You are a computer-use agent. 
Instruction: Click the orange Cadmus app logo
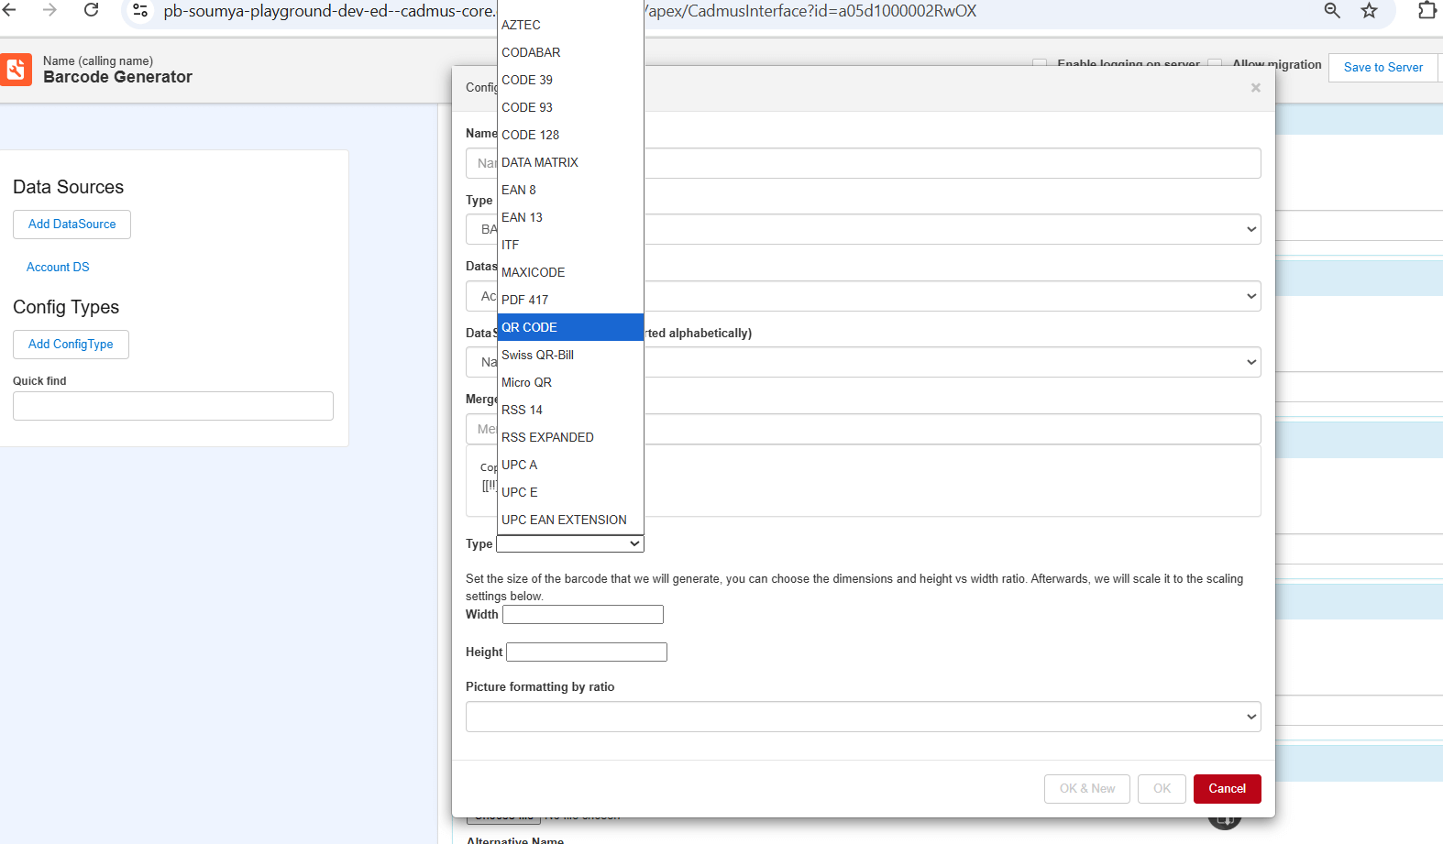tap(16, 70)
